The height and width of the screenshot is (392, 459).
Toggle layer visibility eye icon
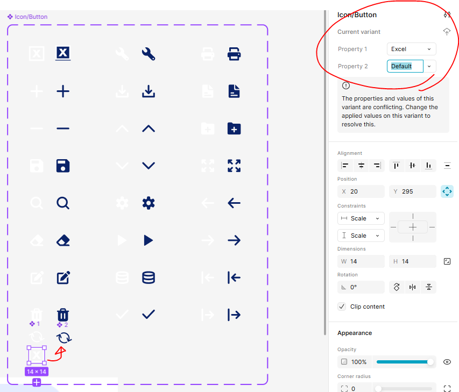[x=447, y=362]
